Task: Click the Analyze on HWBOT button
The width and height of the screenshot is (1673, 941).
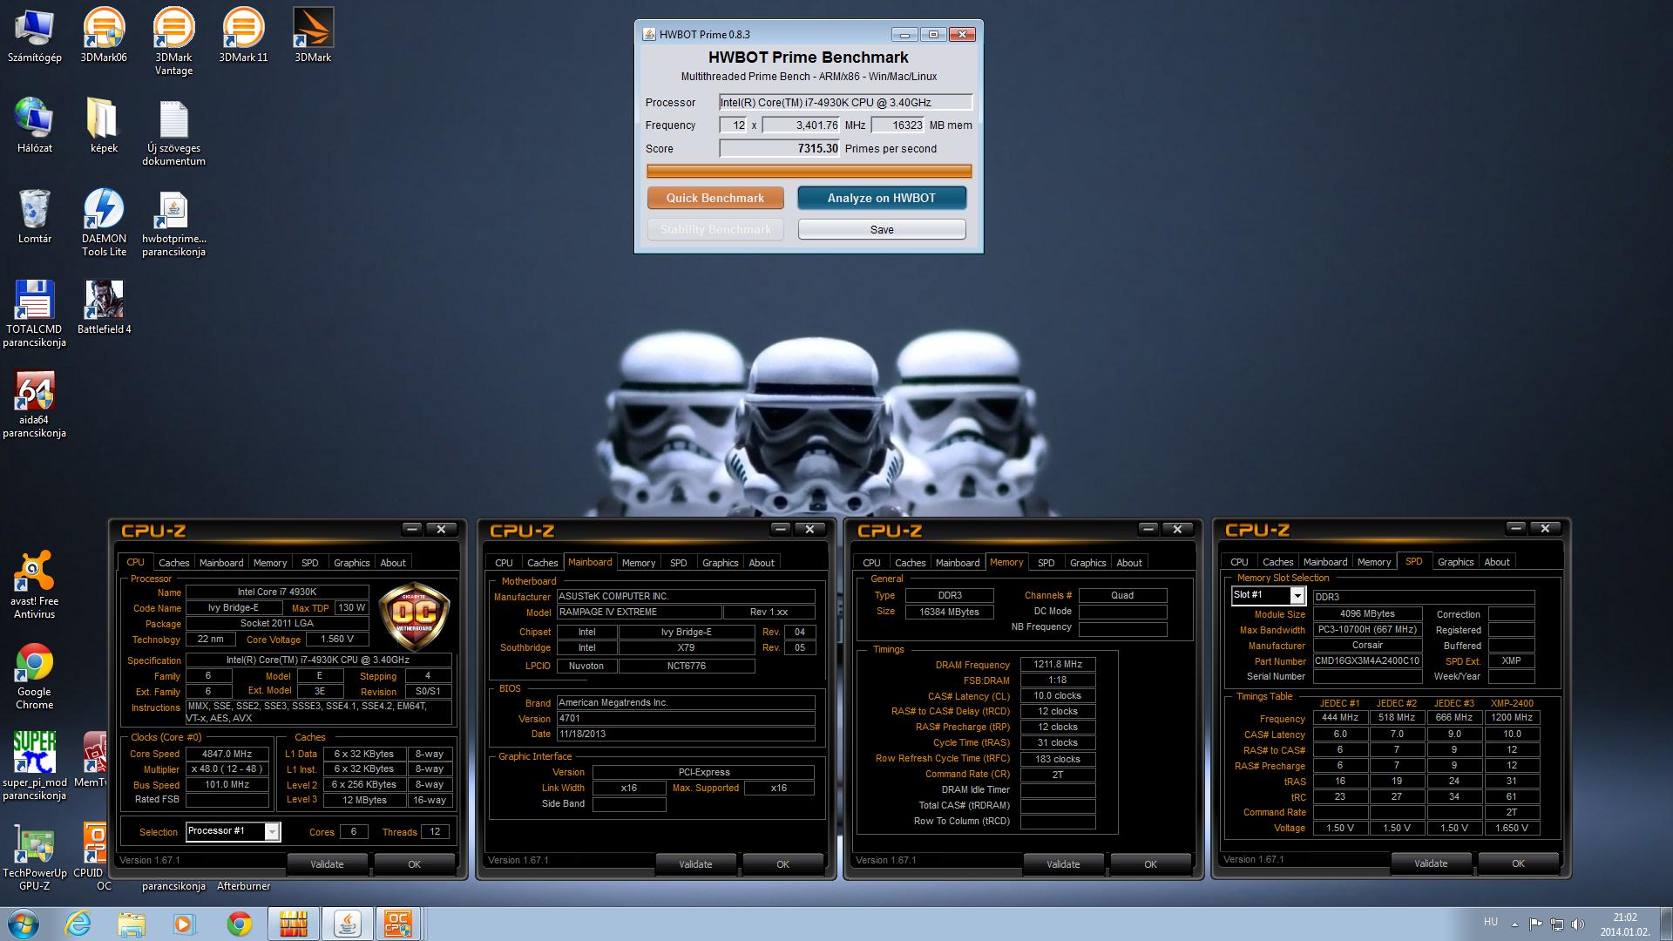Action: tap(882, 198)
